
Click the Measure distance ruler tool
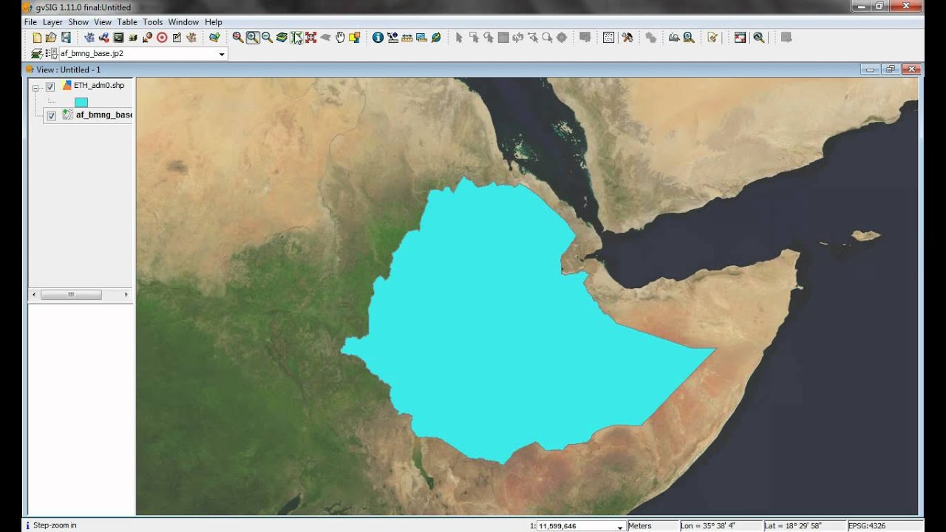[407, 38]
